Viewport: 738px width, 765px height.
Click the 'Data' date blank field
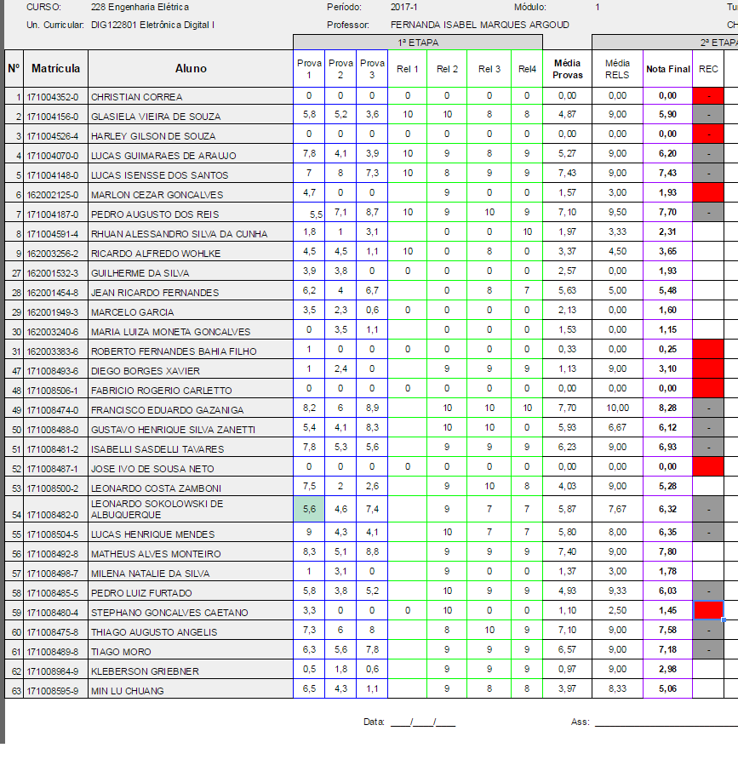click(422, 722)
